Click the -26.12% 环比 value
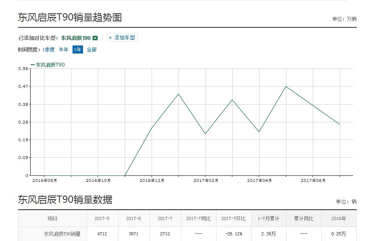The height and width of the screenshot is (241, 368). point(234,234)
